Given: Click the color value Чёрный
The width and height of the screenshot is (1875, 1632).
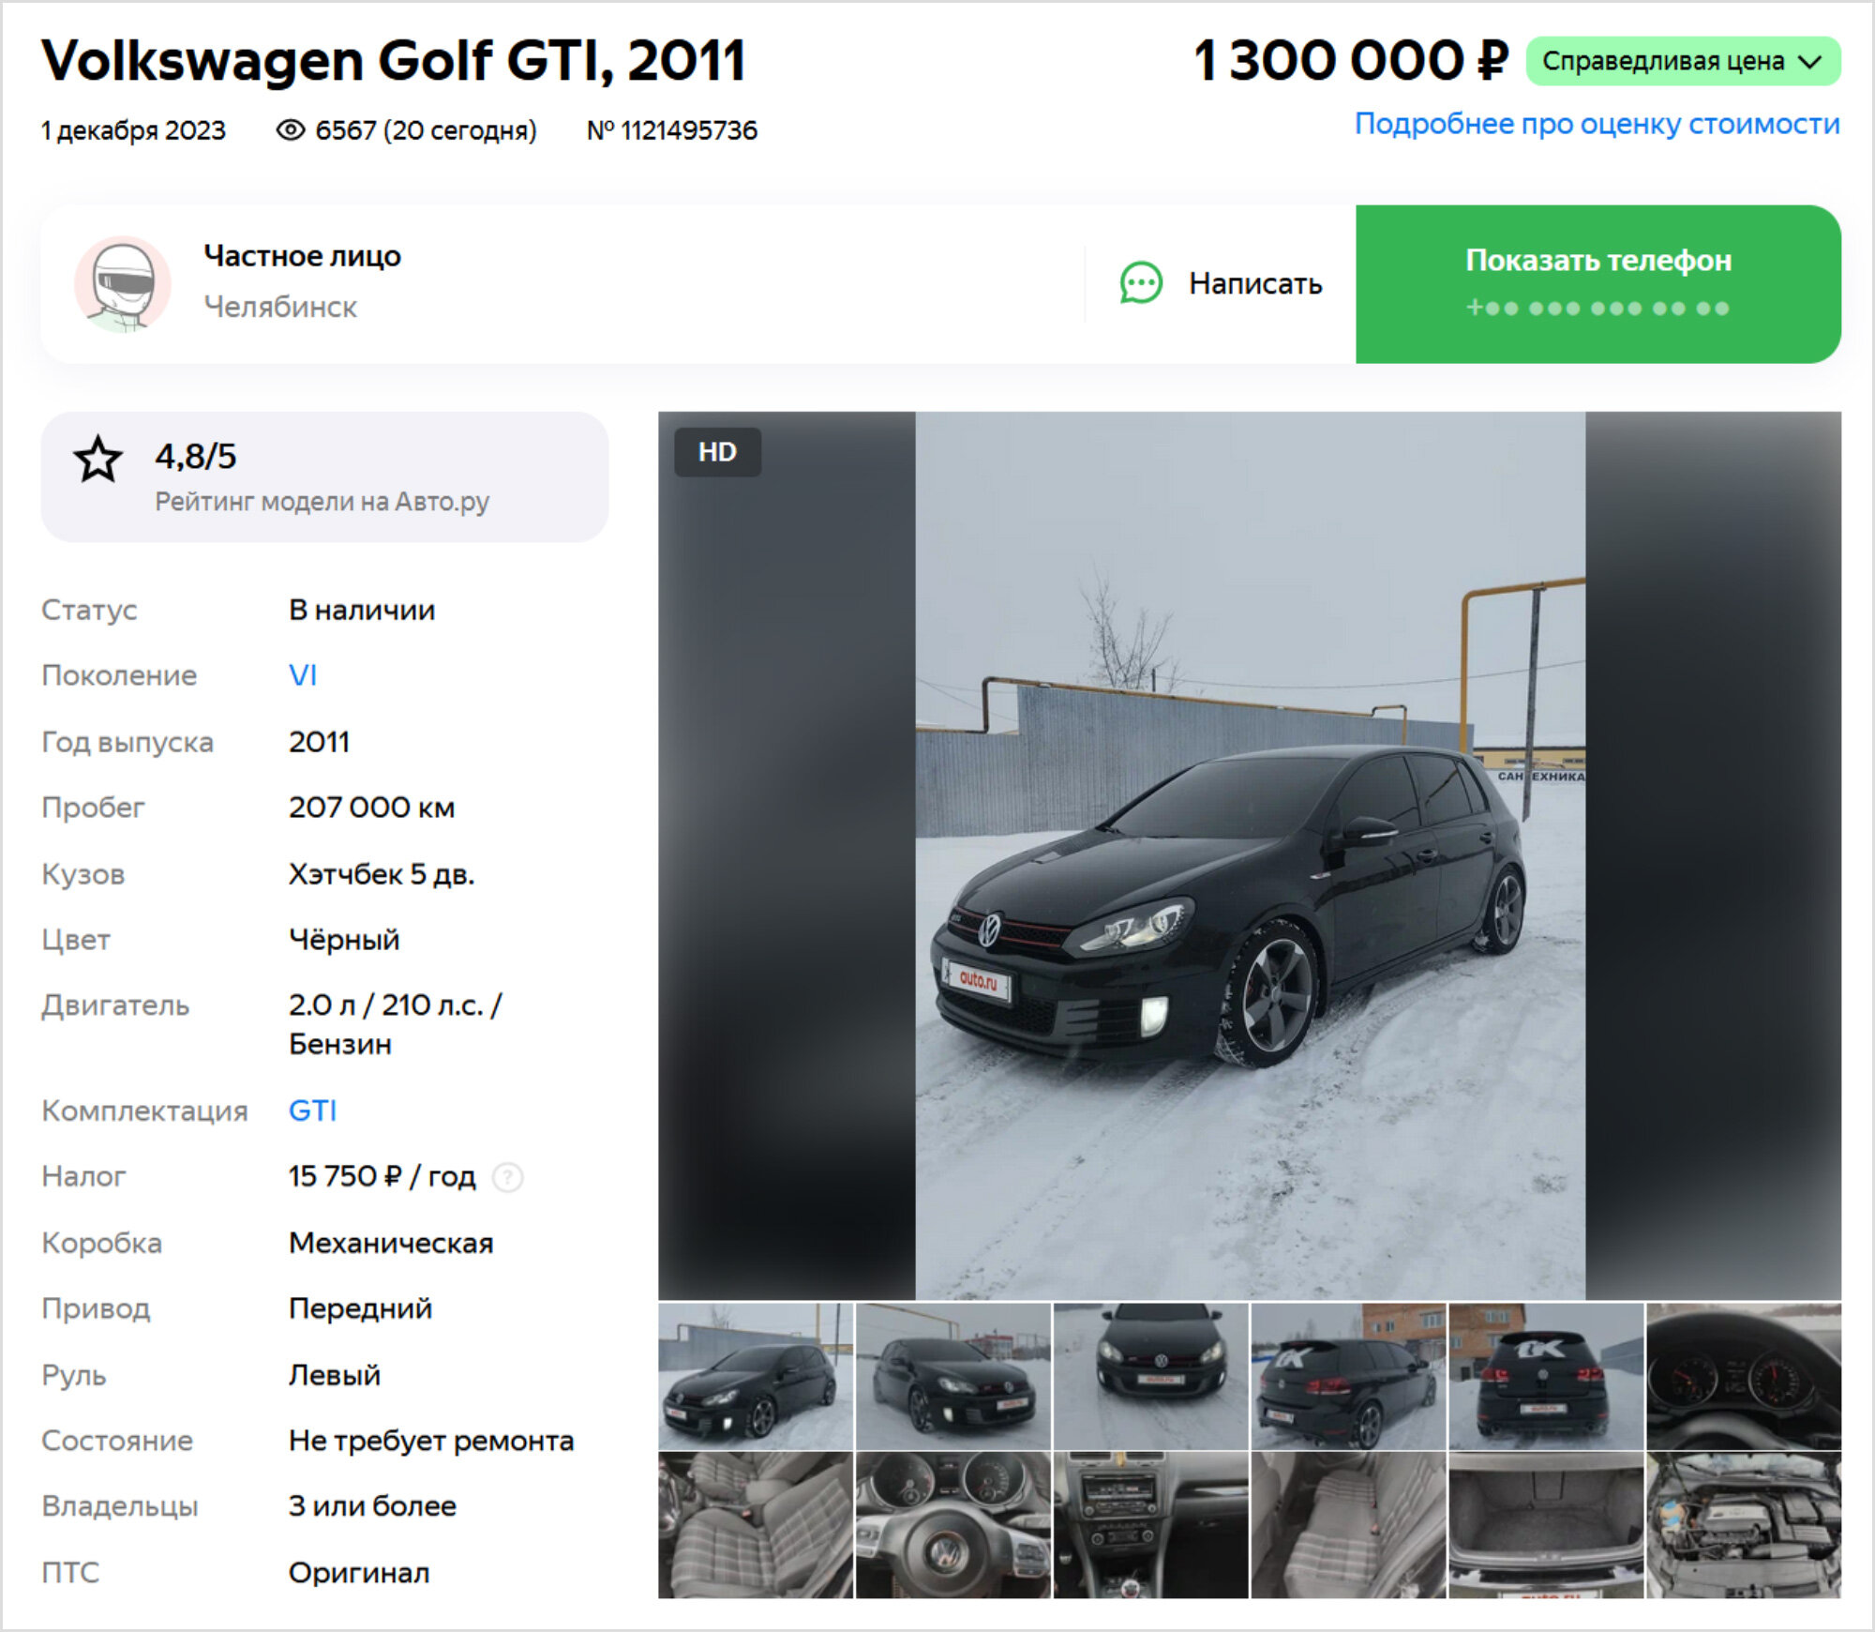Looking at the screenshot, I should [344, 940].
